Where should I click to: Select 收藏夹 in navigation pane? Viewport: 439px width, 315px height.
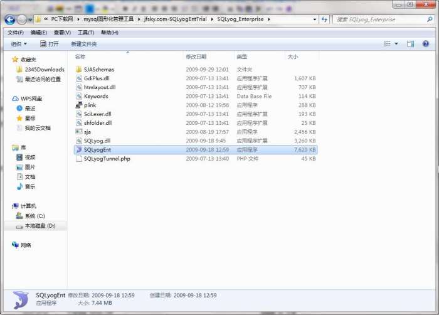pos(24,60)
